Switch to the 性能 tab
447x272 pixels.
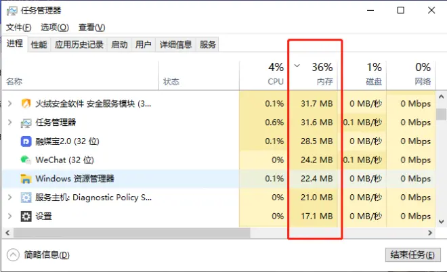(x=39, y=45)
